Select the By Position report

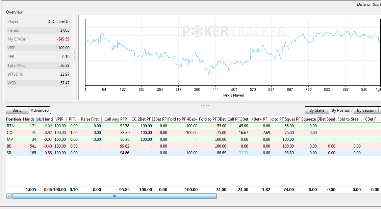tap(341, 110)
